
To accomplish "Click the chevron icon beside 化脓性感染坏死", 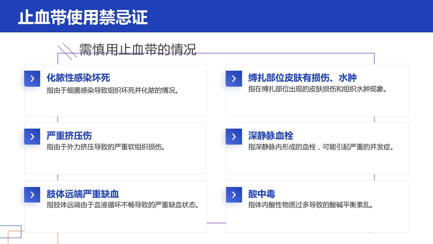I will 32,79.
